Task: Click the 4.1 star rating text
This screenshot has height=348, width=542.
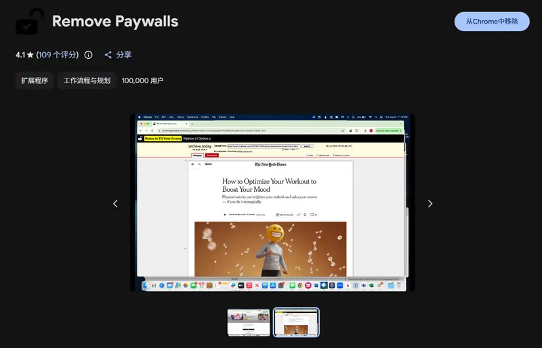Action: [24, 55]
